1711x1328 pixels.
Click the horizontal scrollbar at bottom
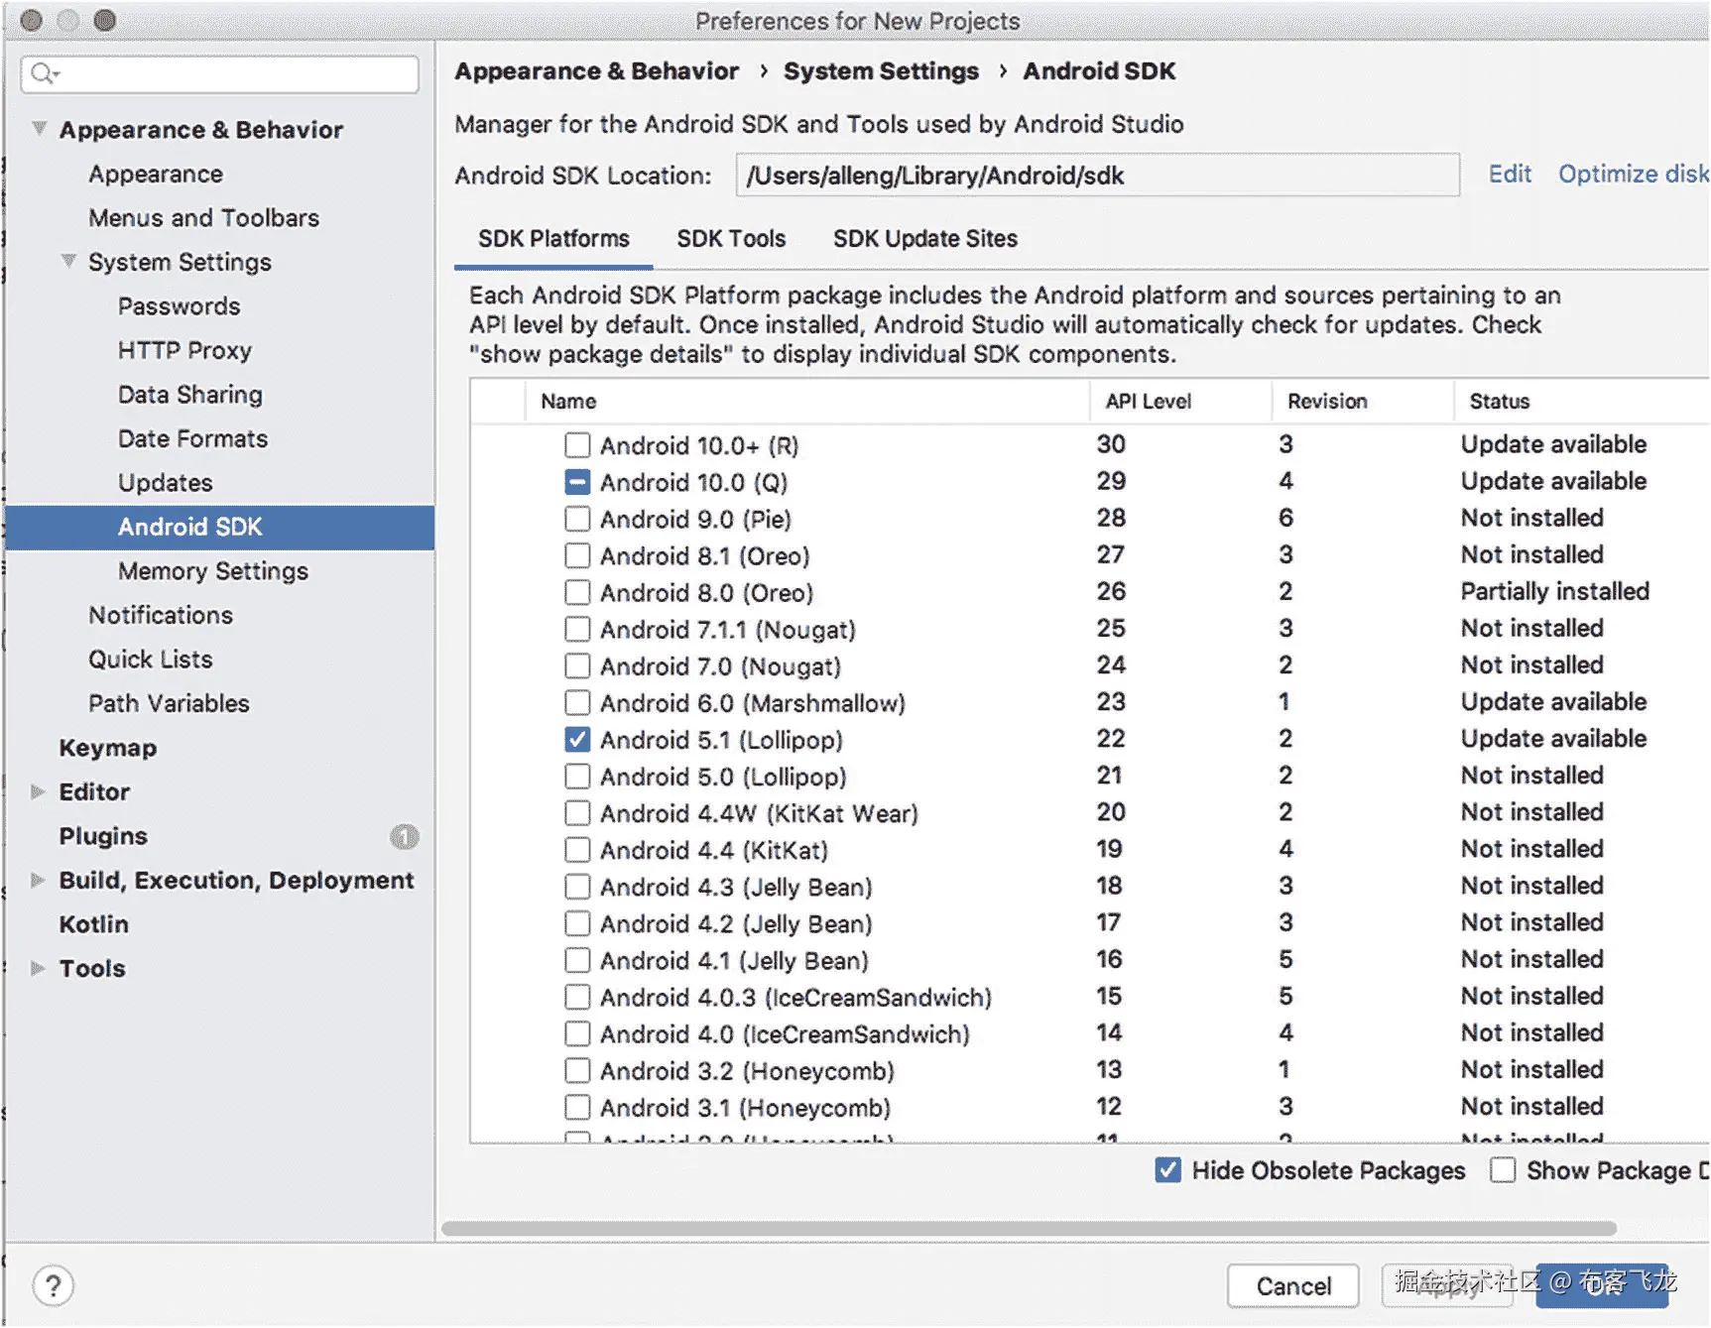1028,1229
